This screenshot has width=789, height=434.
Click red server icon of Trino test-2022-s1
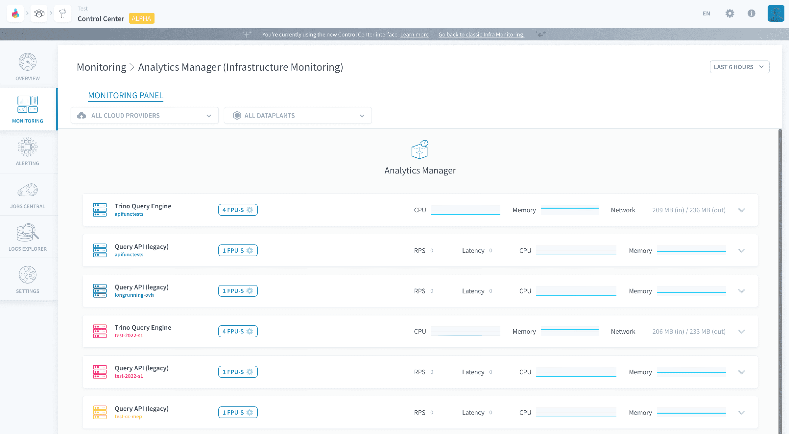pos(100,331)
